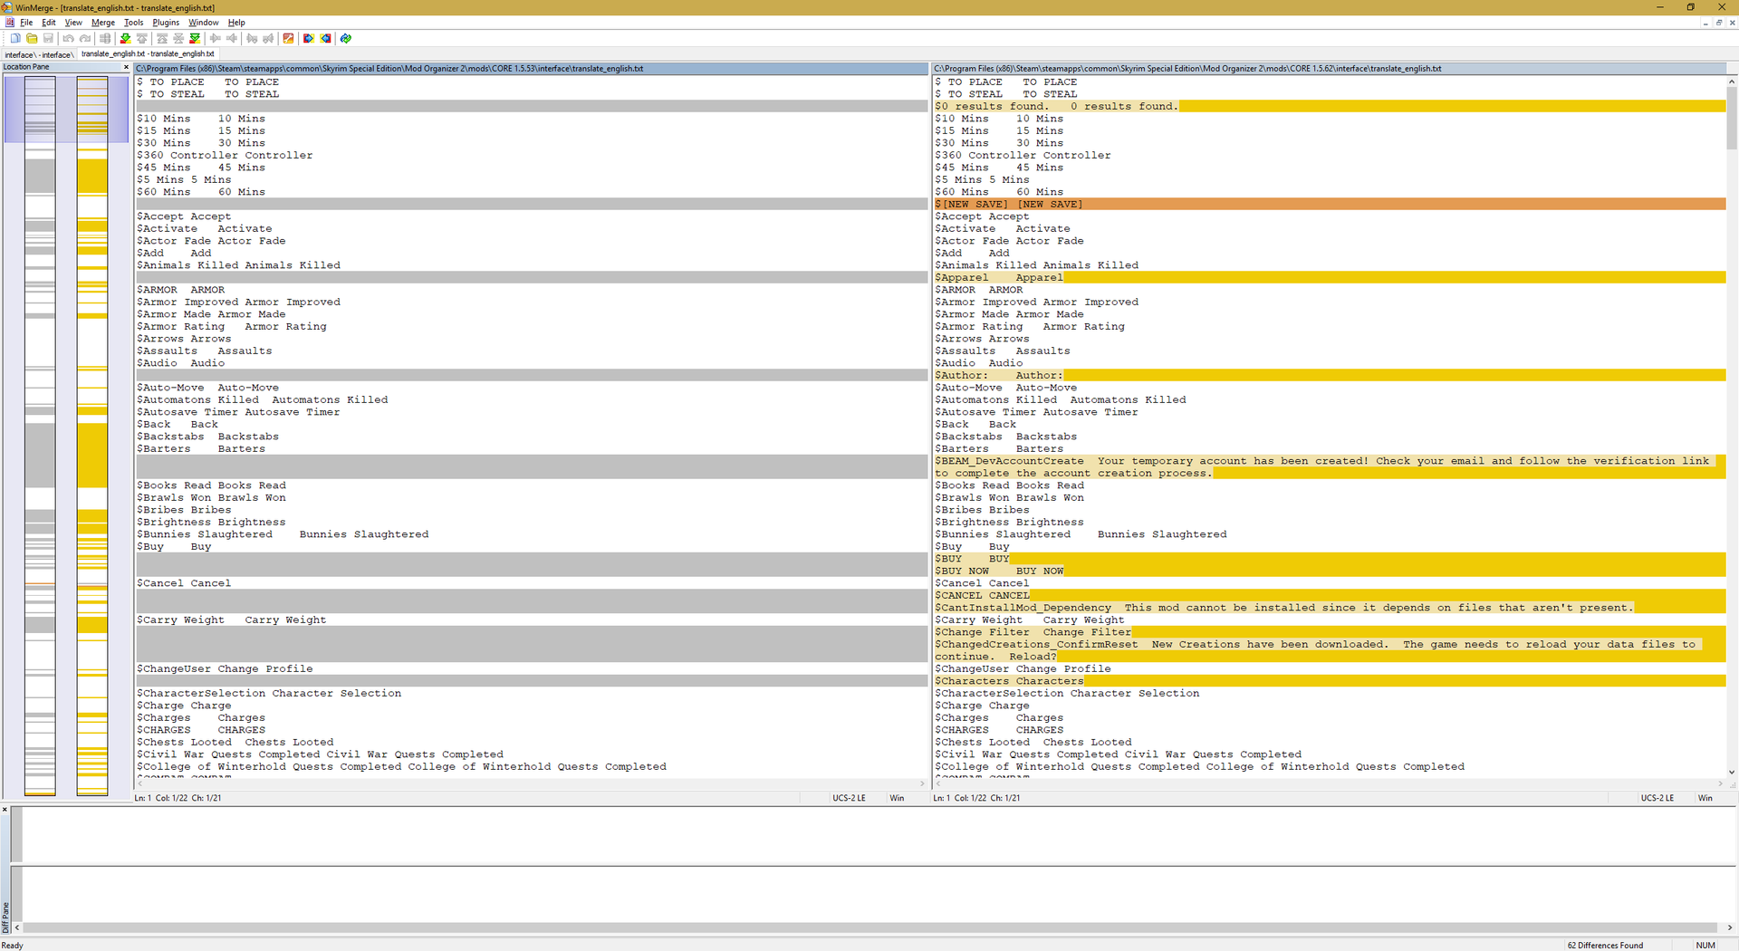Click Copy Left and Advance icon
The width and height of the screenshot is (1739, 951).
268,38
